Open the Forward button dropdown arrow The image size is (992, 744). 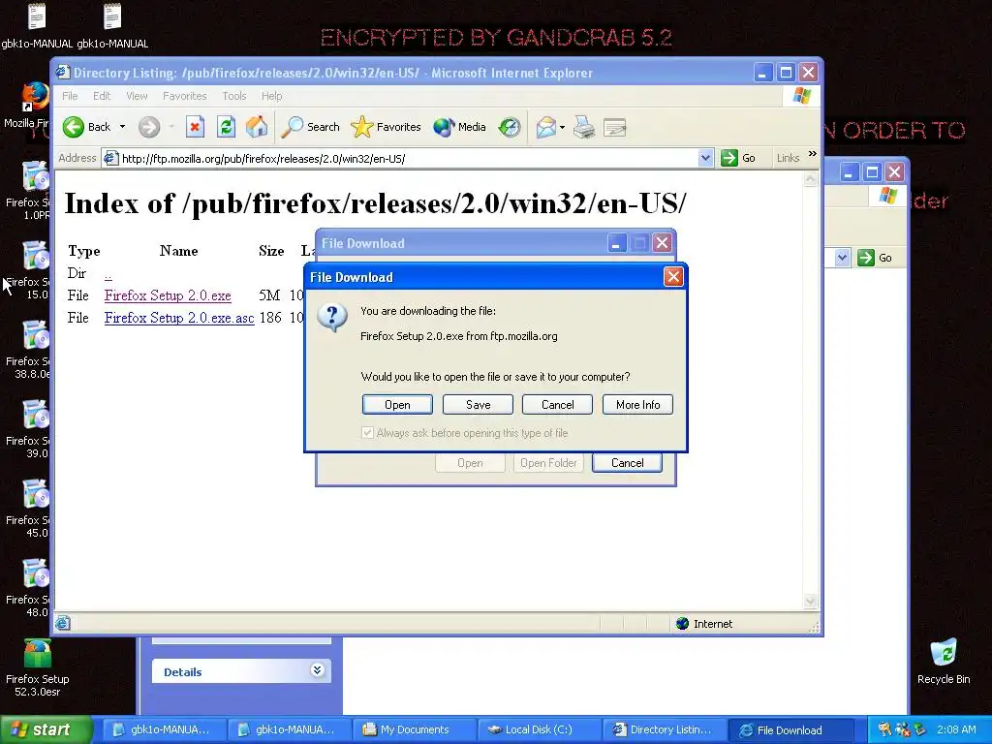(x=170, y=127)
